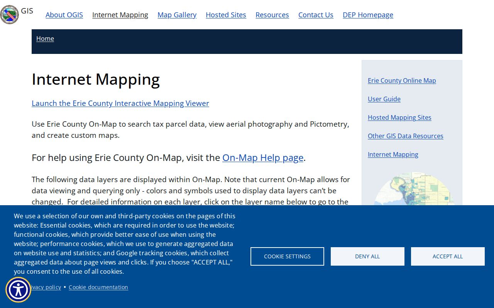
Task: Open Erie County Online Map sidebar link
Action: [402, 80]
